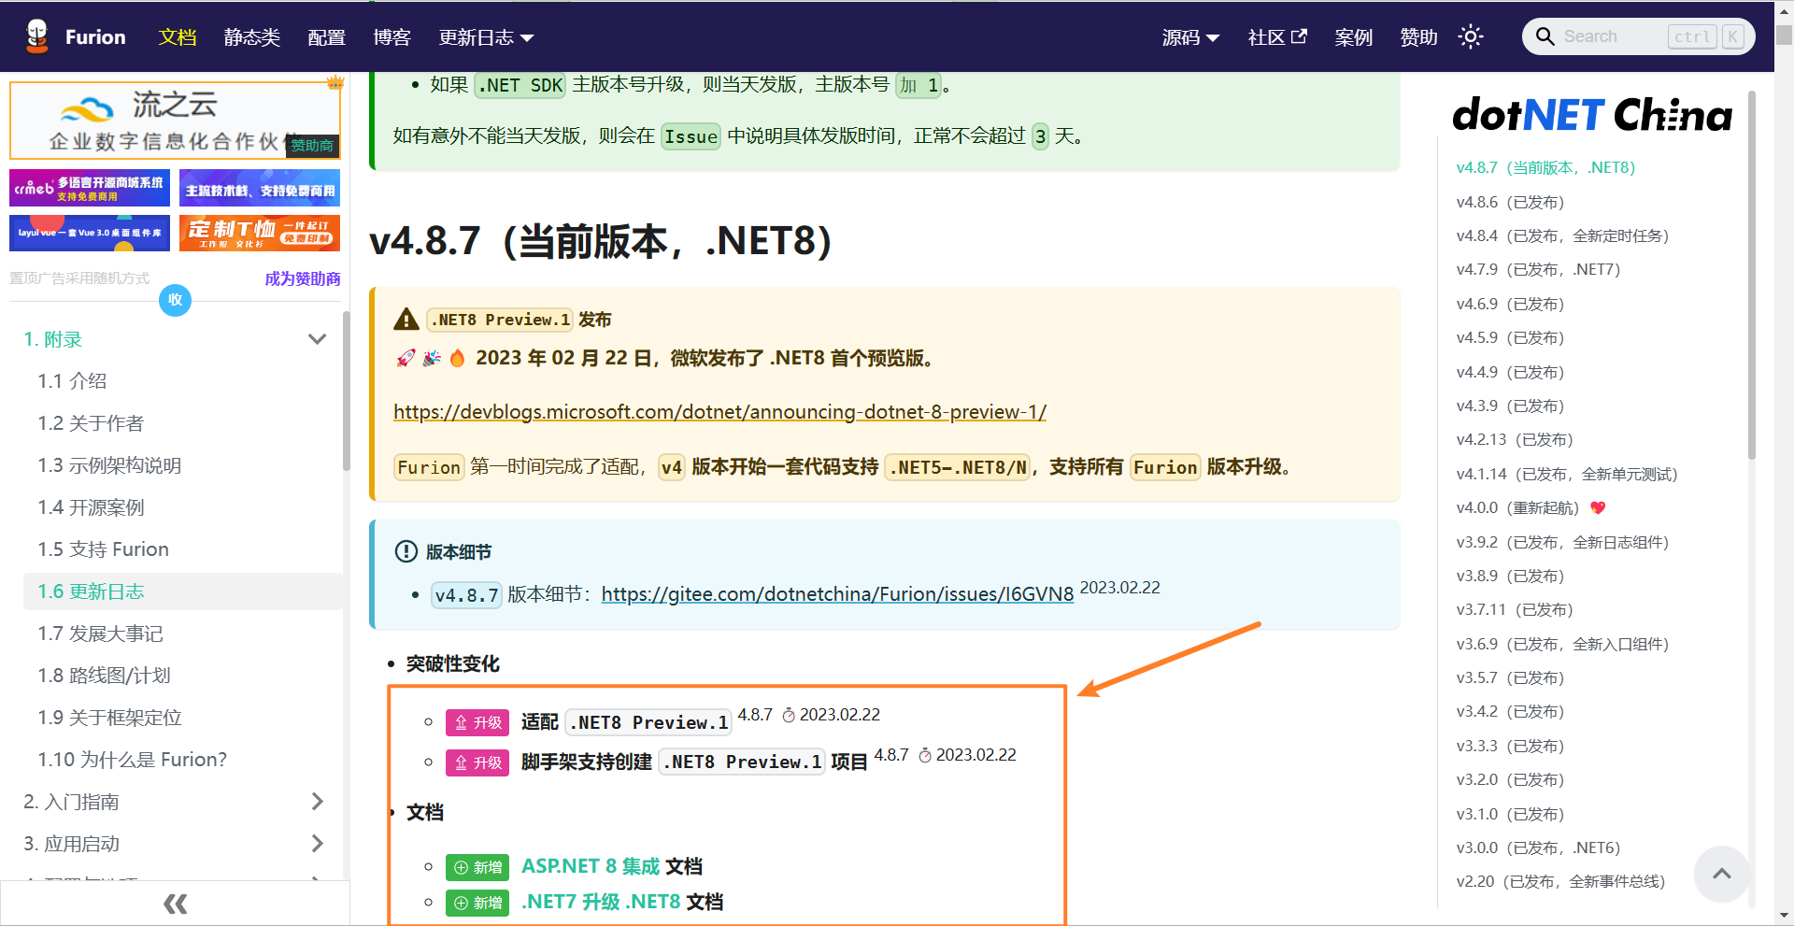Select the 博客 navbar item
Image resolution: width=1794 pixels, height=926 pixels.
pos(392,36)
